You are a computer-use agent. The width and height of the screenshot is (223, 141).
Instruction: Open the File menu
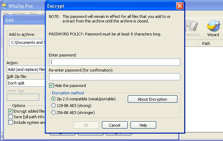6,13
